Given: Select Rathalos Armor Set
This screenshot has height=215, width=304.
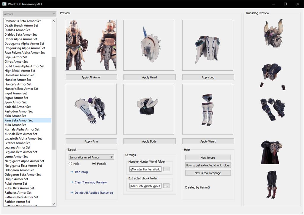Looking at the screenshot, I should 18,192.
